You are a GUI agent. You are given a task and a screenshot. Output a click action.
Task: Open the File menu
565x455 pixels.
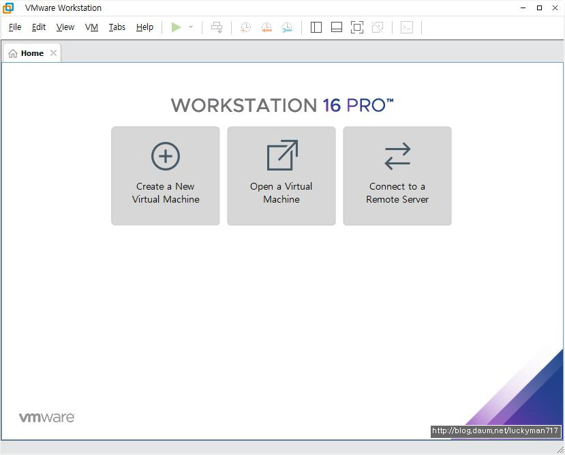15,27
